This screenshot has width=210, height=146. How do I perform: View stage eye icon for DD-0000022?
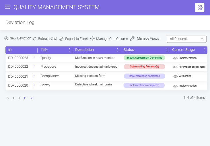tap(175, 67)
